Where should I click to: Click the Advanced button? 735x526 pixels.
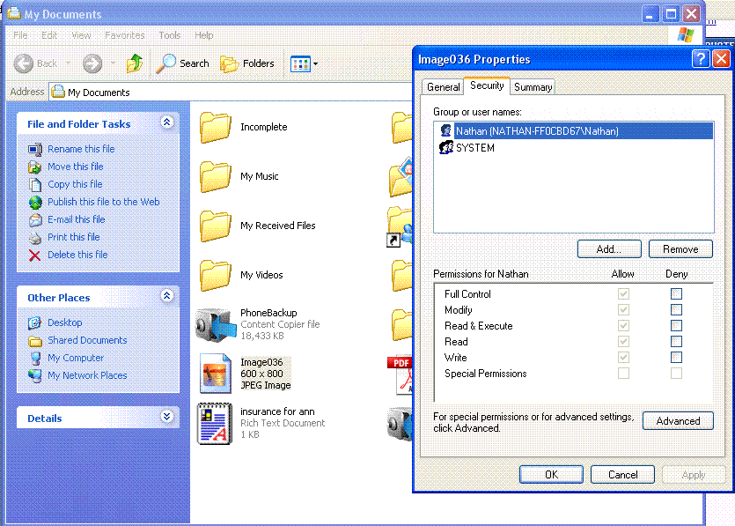677,421
